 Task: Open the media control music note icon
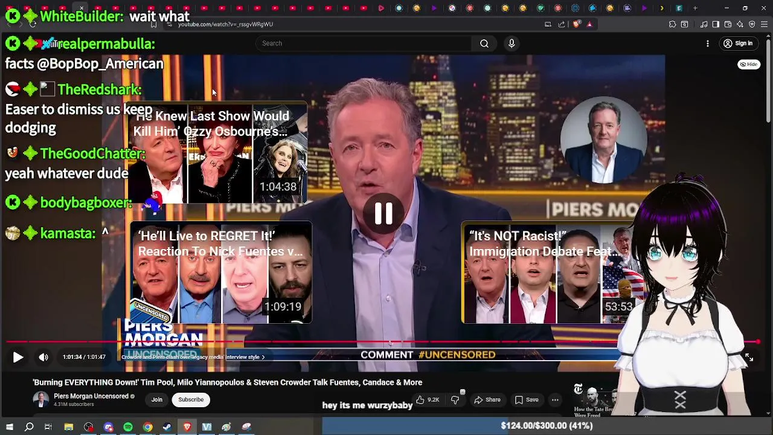tap(704, 24)
